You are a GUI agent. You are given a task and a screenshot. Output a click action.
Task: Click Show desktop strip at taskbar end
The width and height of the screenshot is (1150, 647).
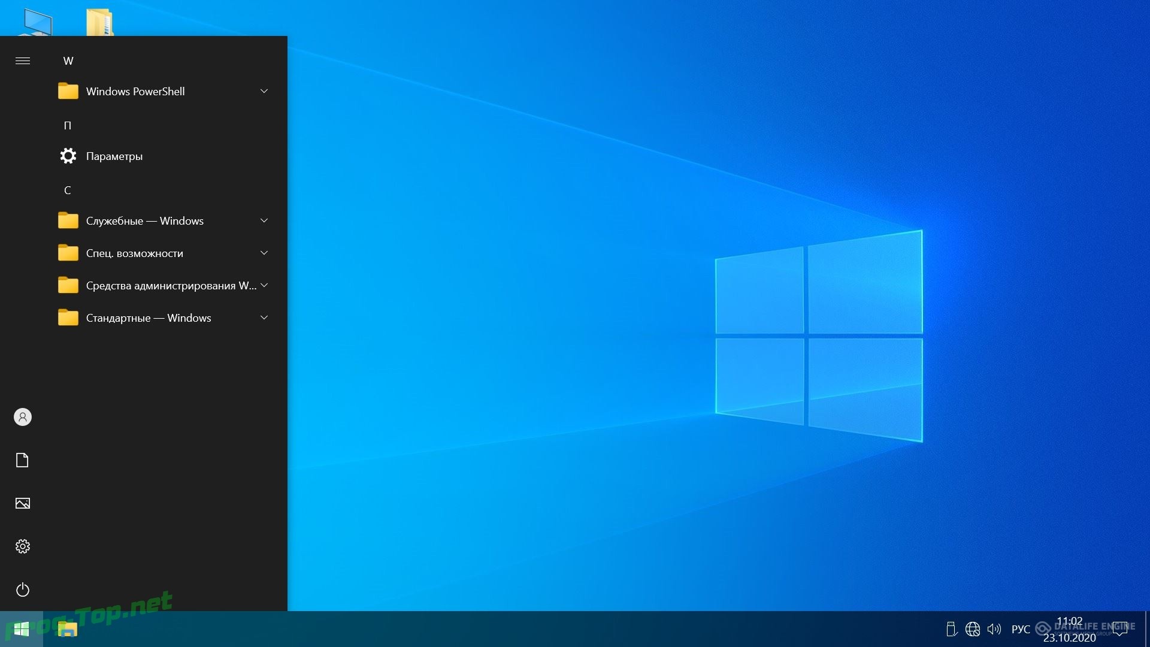[1147, 629]
